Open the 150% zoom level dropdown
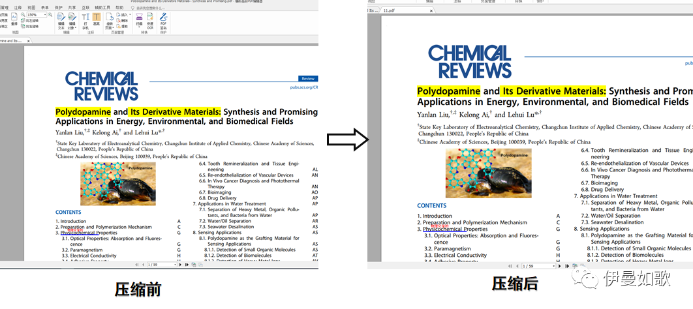This screenshot has width=693, height=309. (45, 14)
